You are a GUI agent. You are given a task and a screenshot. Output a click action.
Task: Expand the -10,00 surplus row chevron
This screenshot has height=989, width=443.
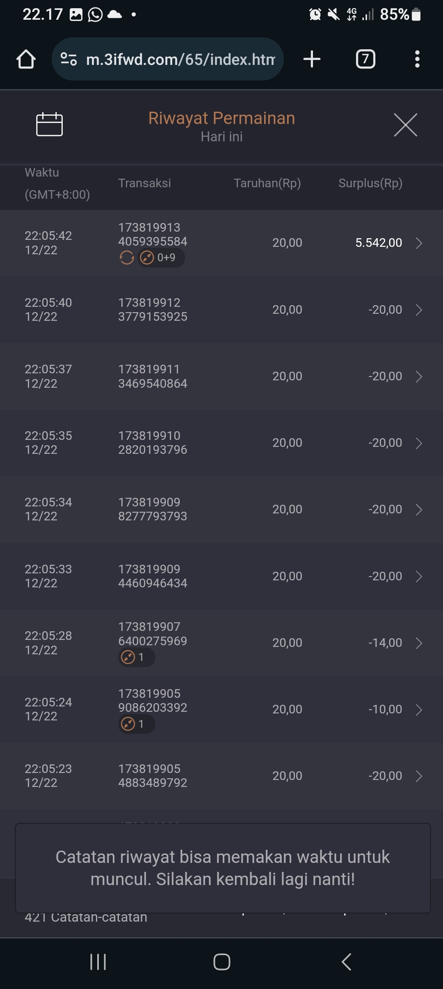419,710
